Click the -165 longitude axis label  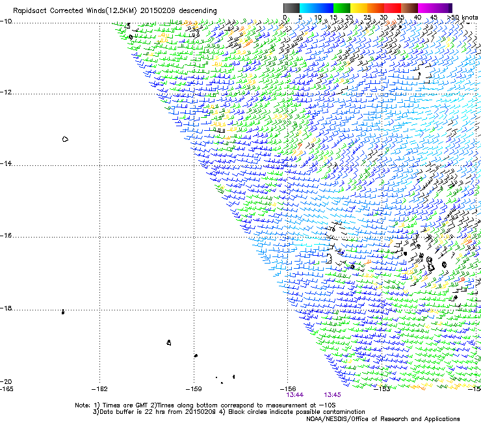[6, 389]
